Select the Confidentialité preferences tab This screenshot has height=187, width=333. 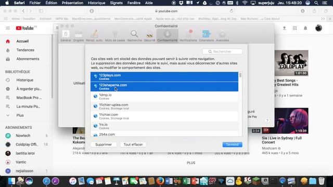(x=168, y=36)
